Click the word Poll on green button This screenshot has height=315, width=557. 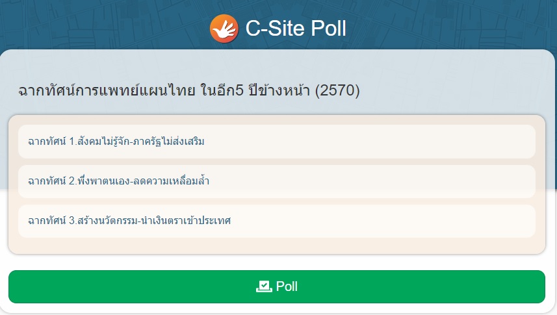point(287,286)
